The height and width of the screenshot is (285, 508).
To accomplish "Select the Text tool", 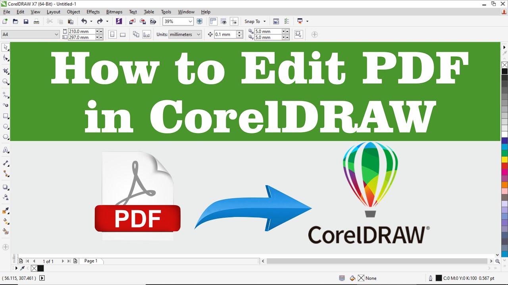I will pos(6,150).
